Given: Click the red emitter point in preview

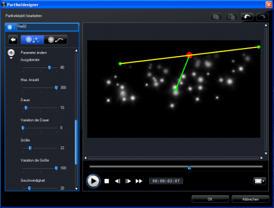Looking at the screenshot, I should (x=190, y=55).
